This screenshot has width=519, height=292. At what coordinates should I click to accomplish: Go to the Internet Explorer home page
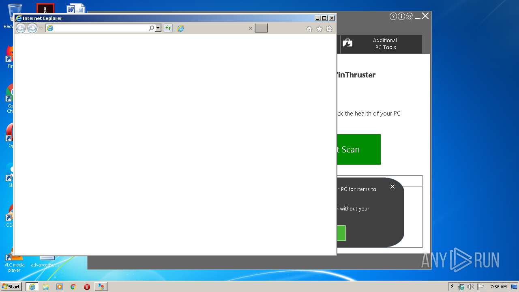(x=309, y=29)
